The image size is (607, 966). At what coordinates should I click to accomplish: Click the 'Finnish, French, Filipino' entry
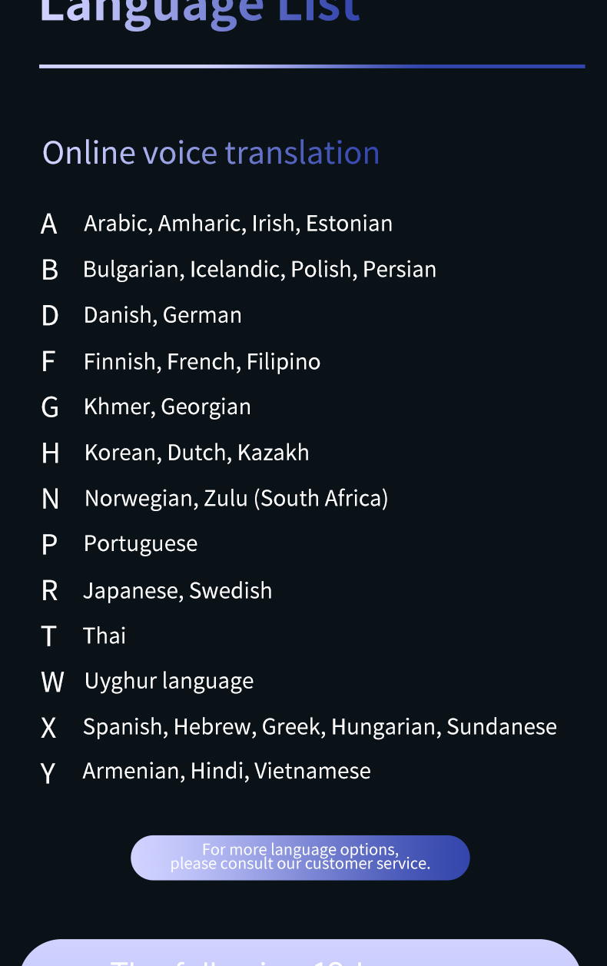click(202, 361)
